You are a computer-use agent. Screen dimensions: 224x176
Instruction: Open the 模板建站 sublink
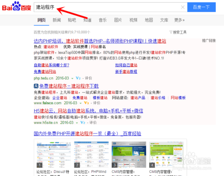(x=100, y=98)
